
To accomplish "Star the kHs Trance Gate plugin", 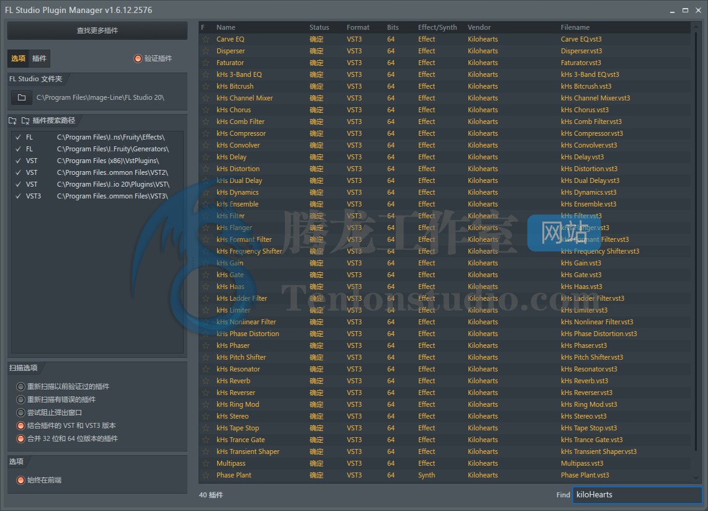I will (206, 440).
